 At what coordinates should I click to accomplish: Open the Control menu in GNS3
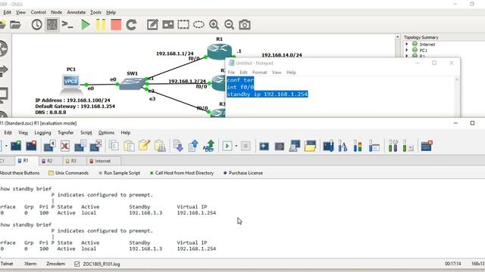(39, 12)
